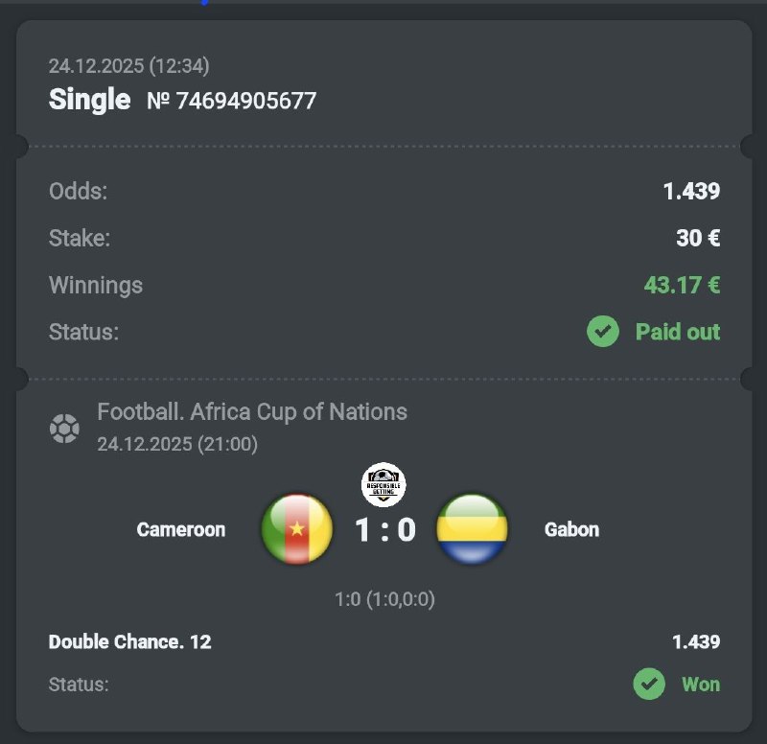767x744 pixels.
Task: Click the half-time score breakdown 1:0 (1:0,0:0)
Action: (x=384, y=599)
